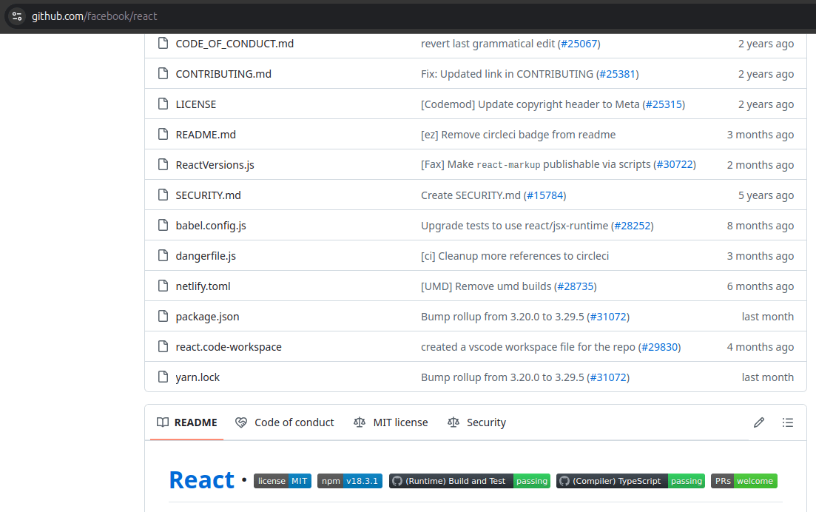
Task: Open the yarn.lock file
Action: (x=198, y=377)
